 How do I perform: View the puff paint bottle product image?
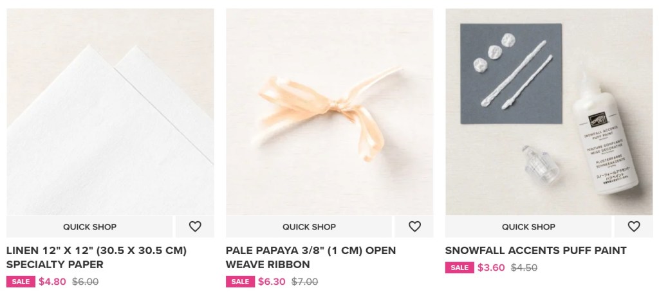[549, 112]
